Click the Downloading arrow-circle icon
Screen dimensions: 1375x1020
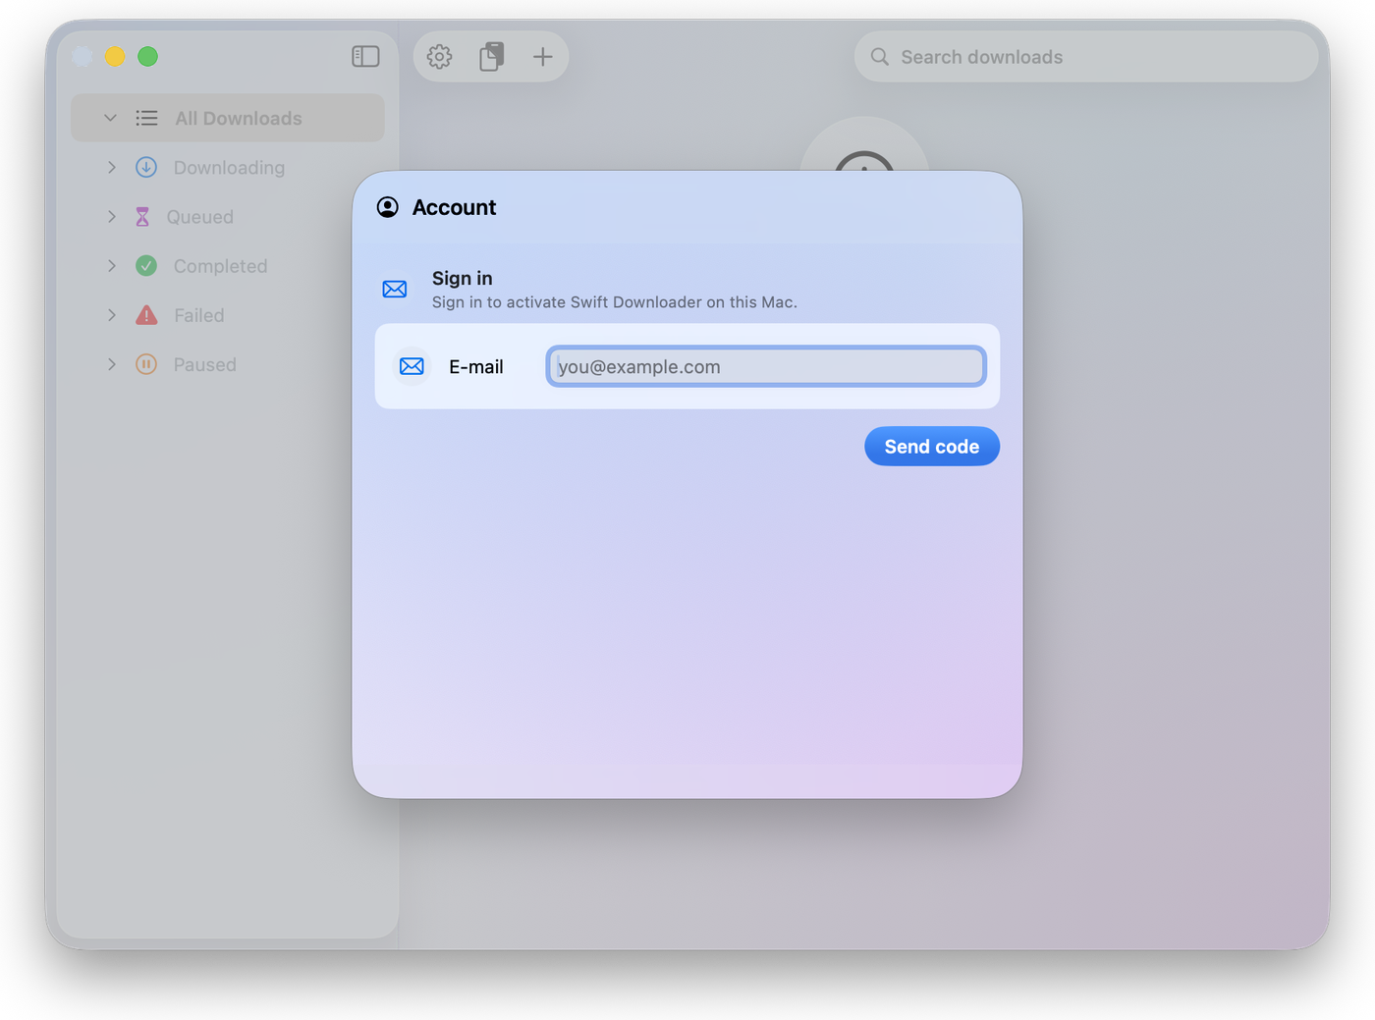(146, 168)
